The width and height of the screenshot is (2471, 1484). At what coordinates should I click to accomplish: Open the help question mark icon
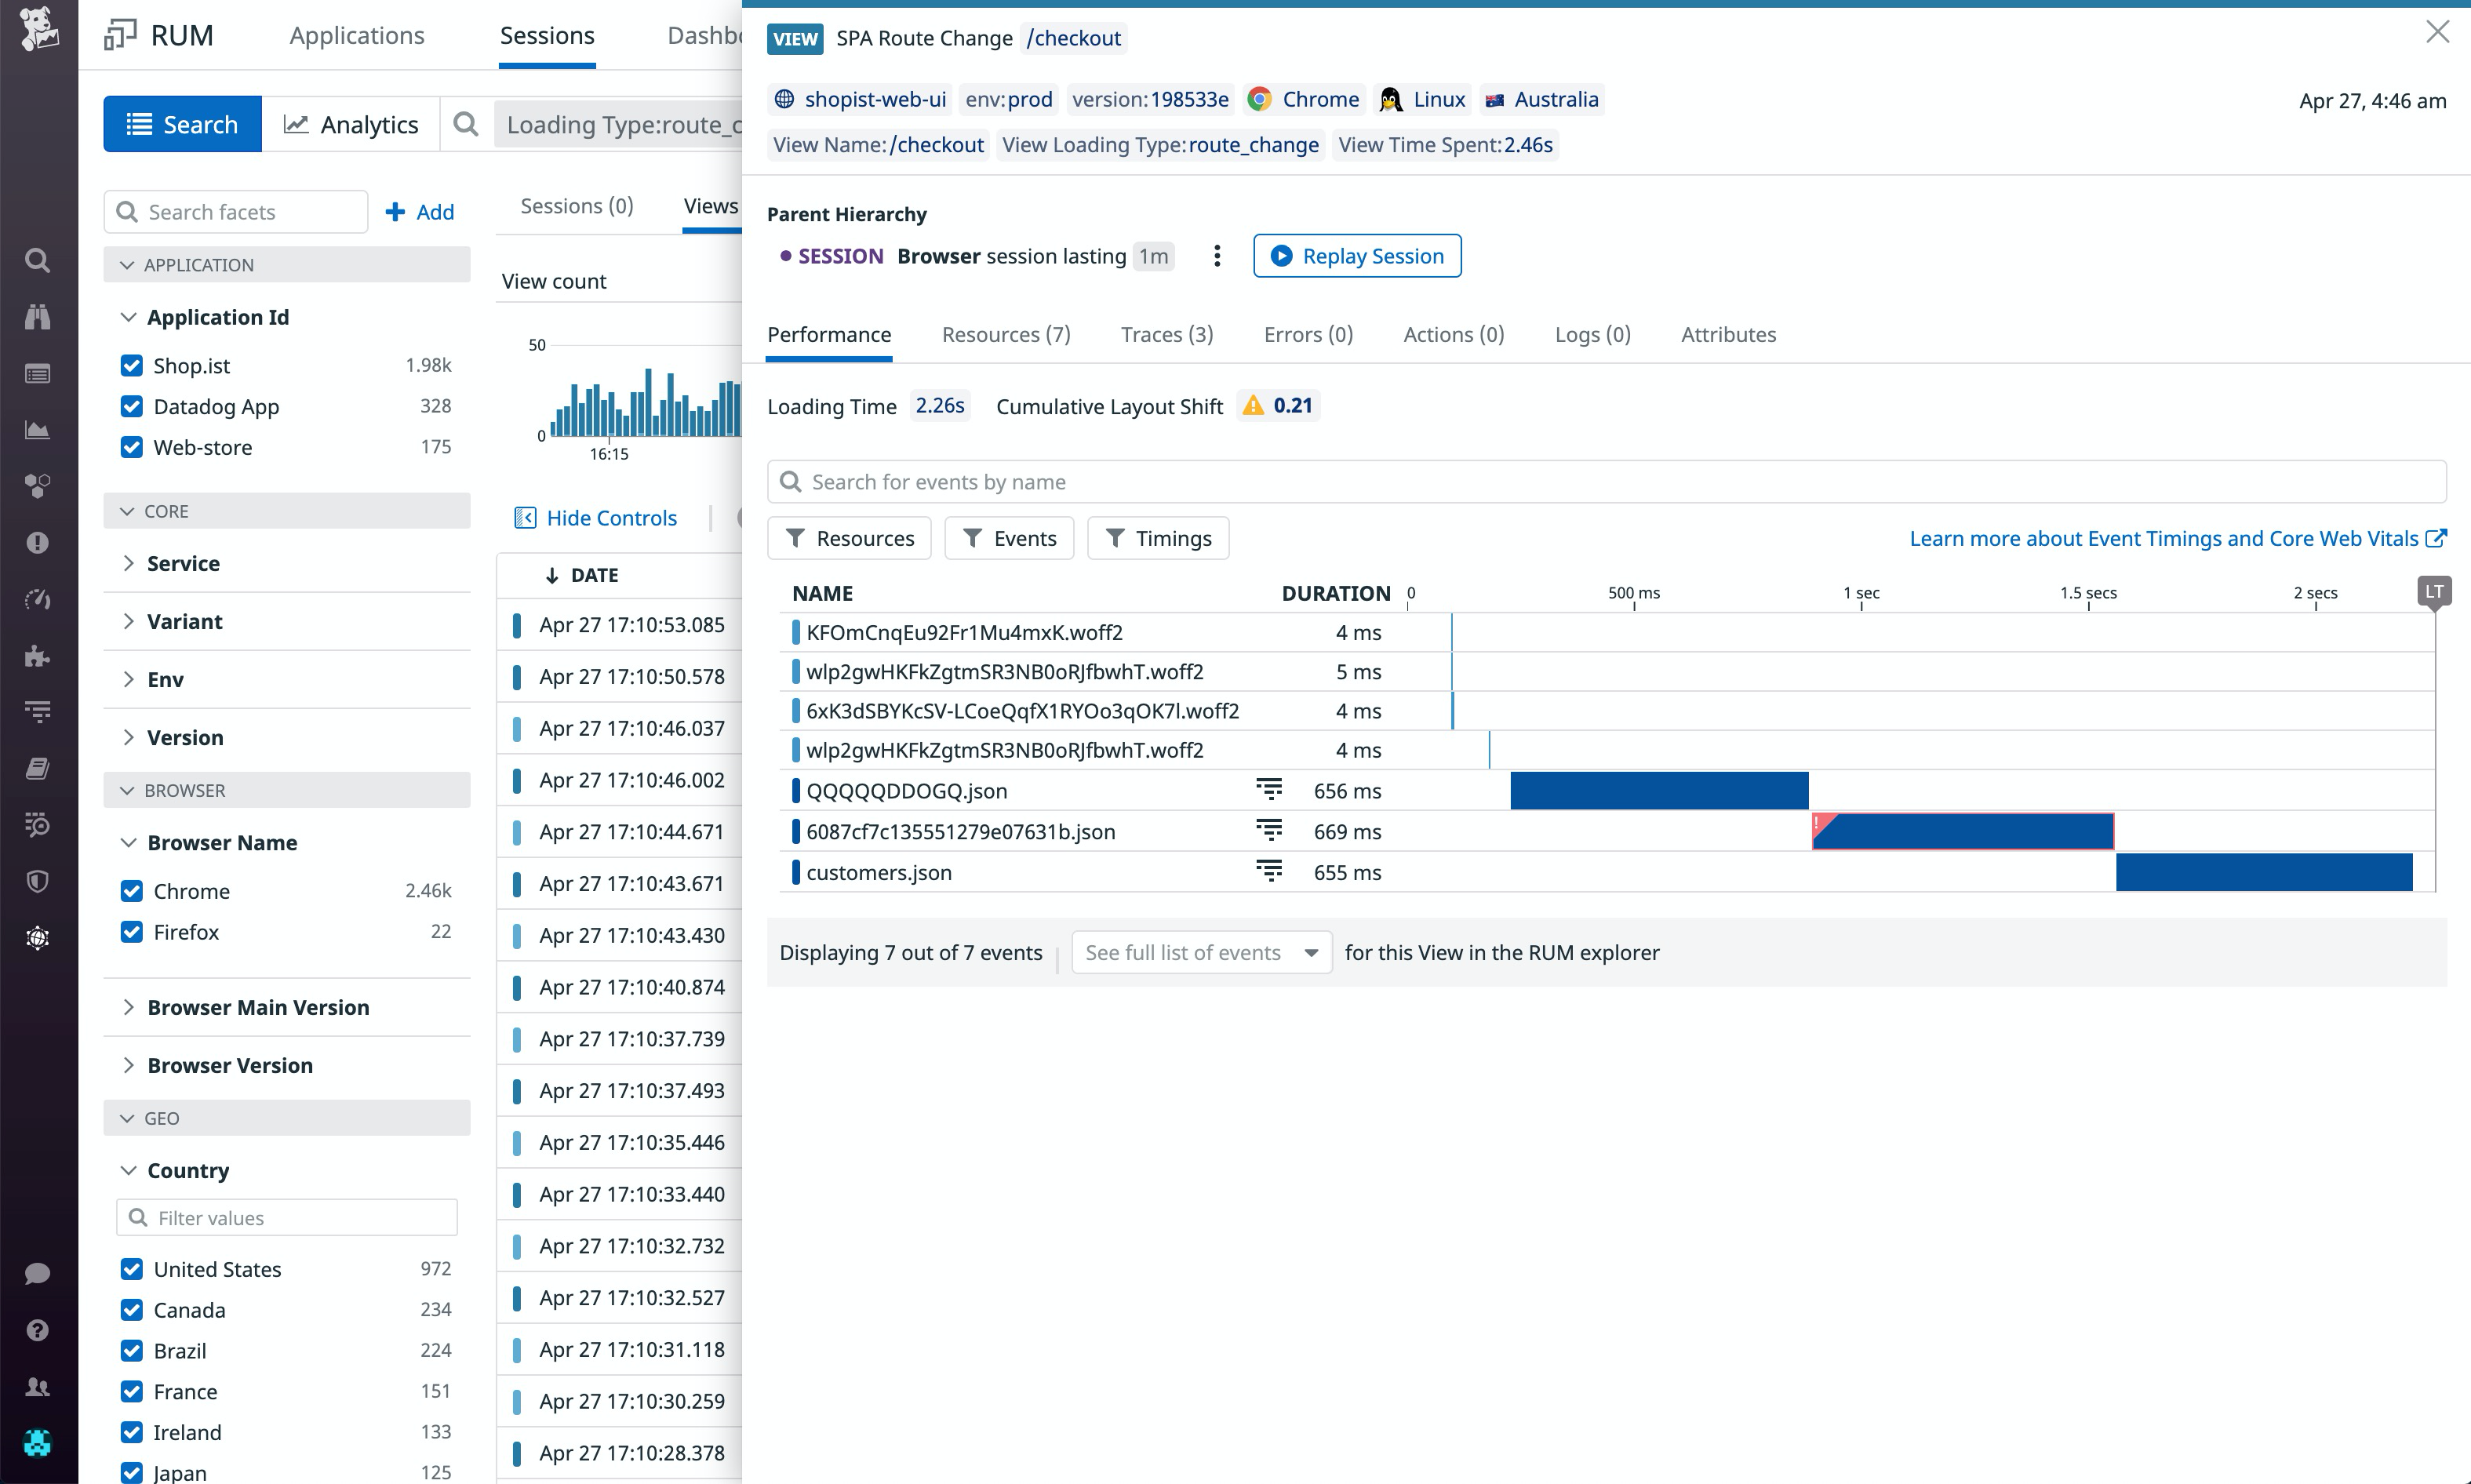[x=37, y=1329]
